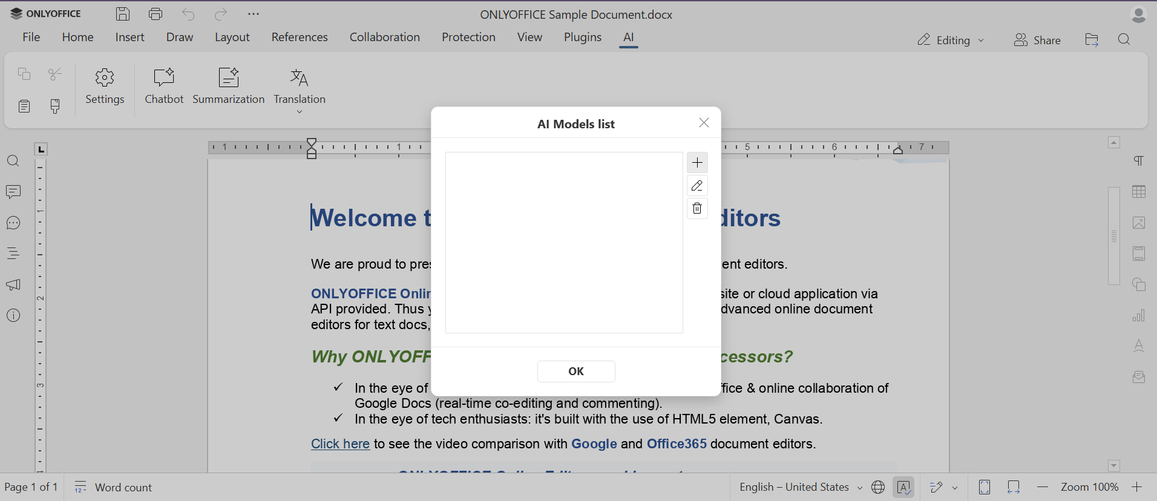Select the AI ribbon tab
Screen dimensions: 1157x501
coord(629,38)
